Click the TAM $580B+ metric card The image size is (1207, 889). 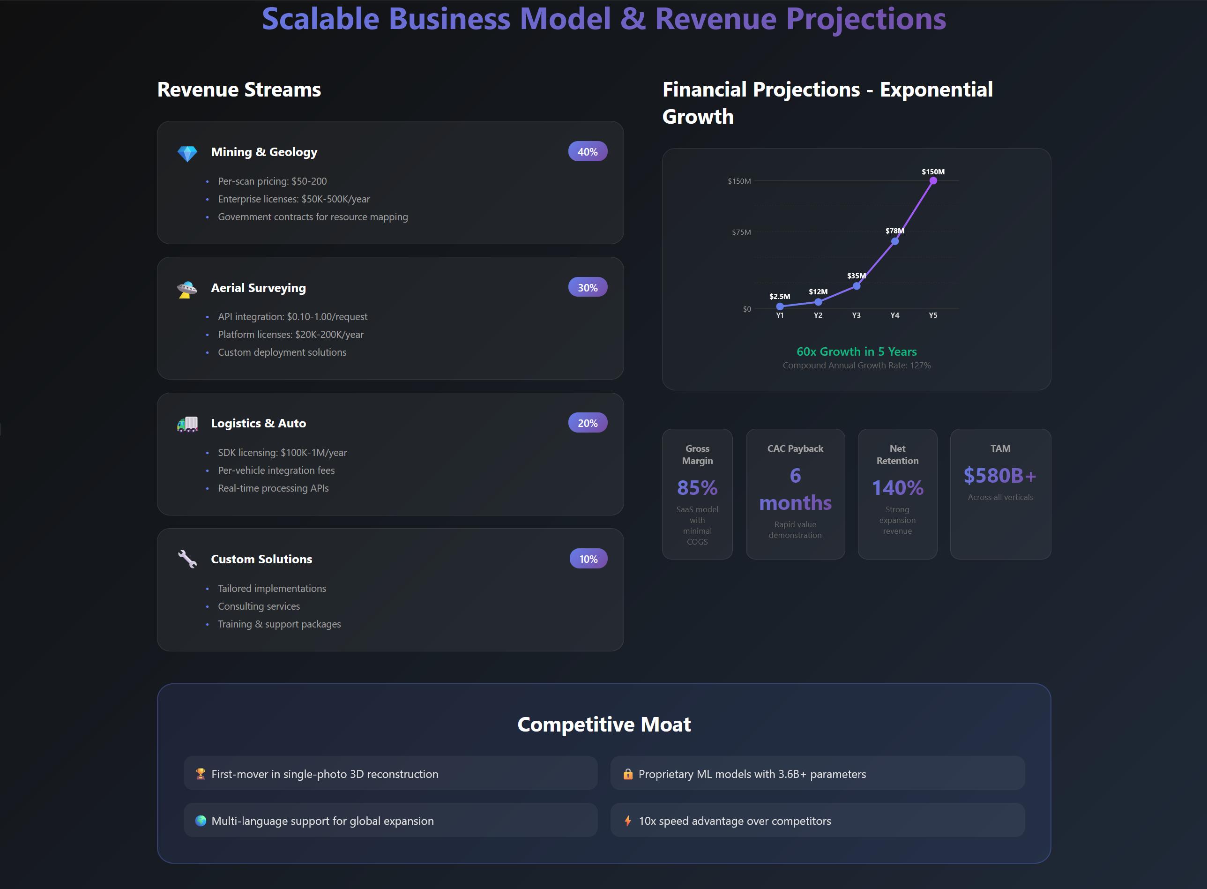point(1000,493)
